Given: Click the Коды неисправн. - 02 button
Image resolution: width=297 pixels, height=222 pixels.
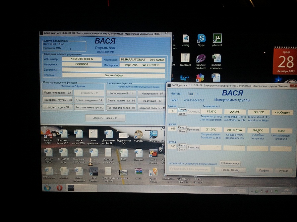Looking at the screenshot, I should point(58,93).
